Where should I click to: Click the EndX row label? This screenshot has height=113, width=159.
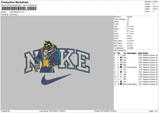[116, 36]
